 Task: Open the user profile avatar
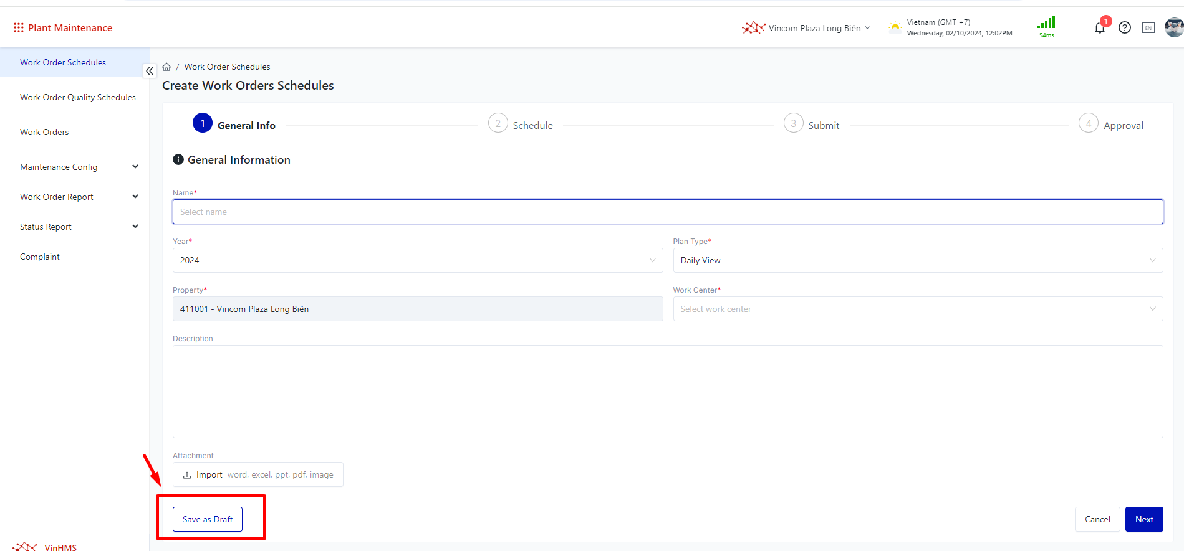click(x=1173, y=27)
